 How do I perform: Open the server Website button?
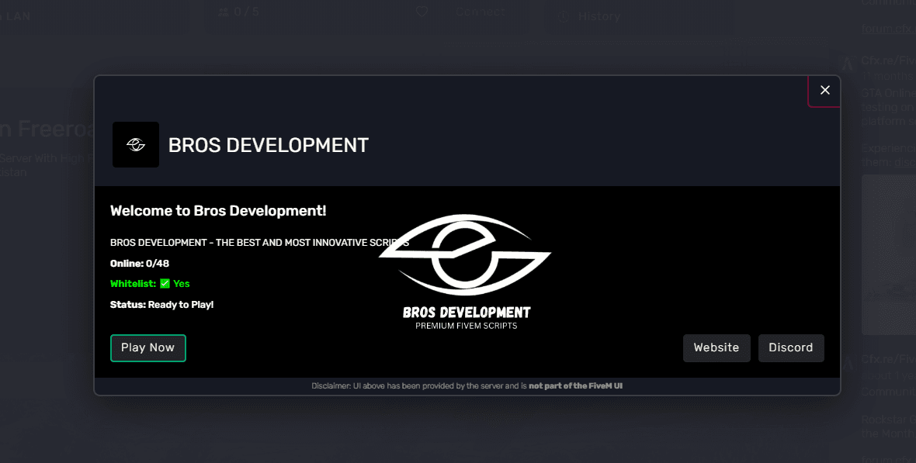[x=716, y=348]
